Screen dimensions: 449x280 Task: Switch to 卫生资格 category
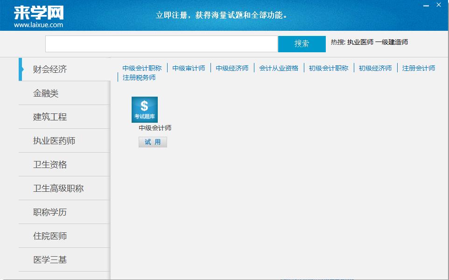coord(65,164)
